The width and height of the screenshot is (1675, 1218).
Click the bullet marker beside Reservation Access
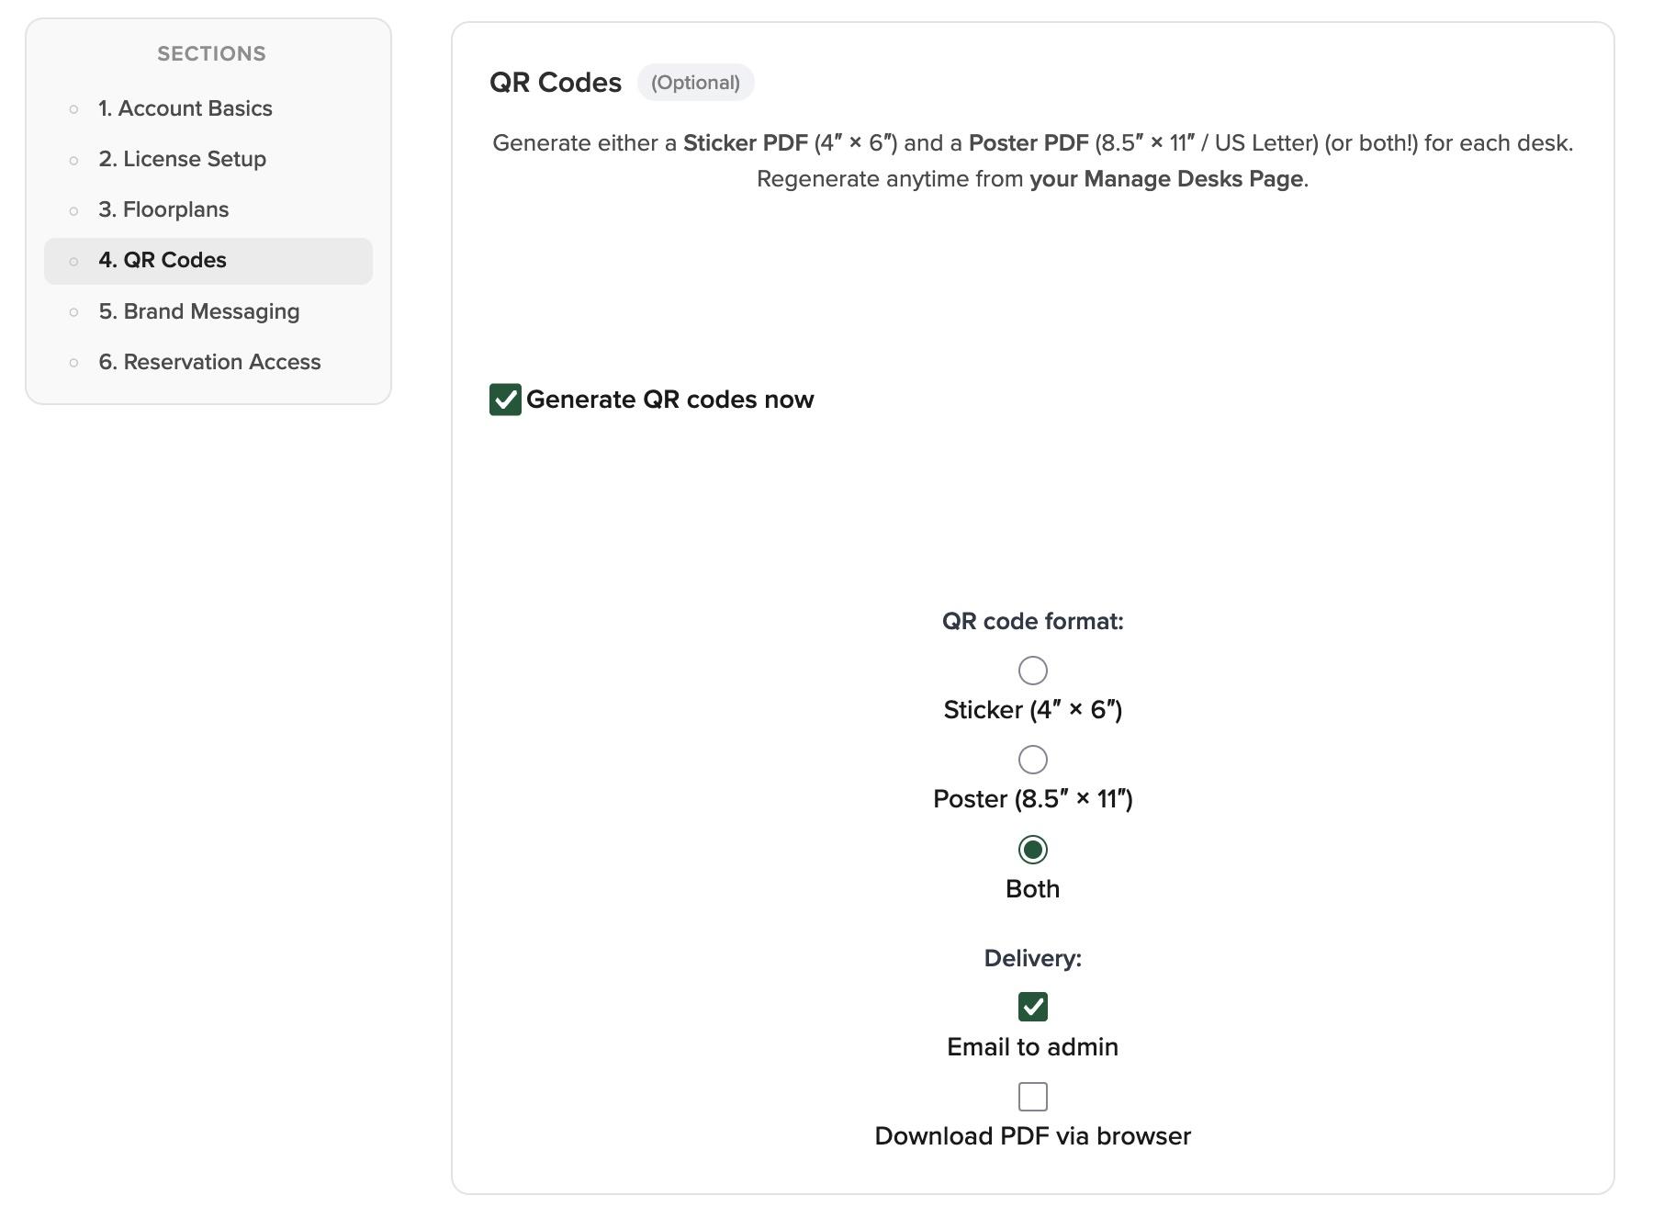click(x=74, y=363)
